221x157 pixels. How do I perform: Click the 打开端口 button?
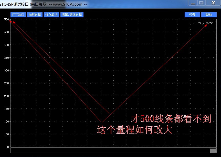click(18, 15)
